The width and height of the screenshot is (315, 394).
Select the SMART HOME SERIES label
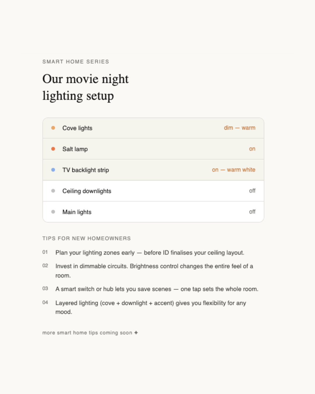pyautogui.click(x=76, y=62)
